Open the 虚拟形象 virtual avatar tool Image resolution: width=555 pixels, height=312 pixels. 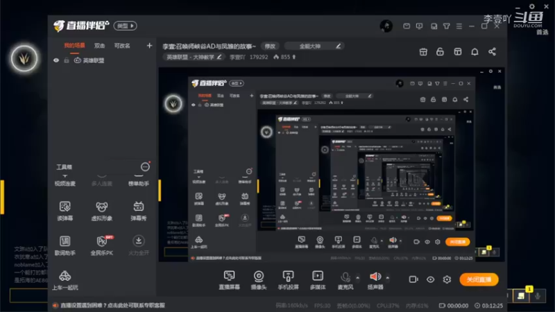click(x=102, y=211)
